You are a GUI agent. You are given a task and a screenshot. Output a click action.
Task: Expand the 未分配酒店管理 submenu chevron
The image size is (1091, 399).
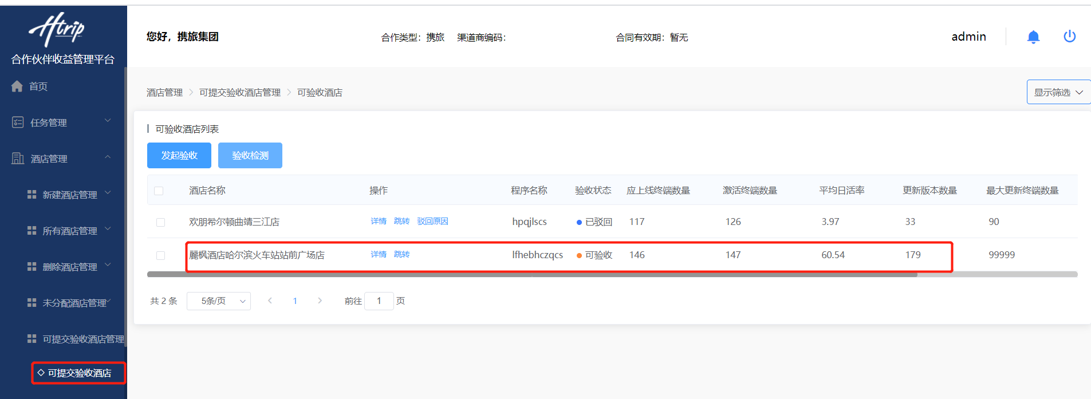pyautogui.click(x=108, y=301)
